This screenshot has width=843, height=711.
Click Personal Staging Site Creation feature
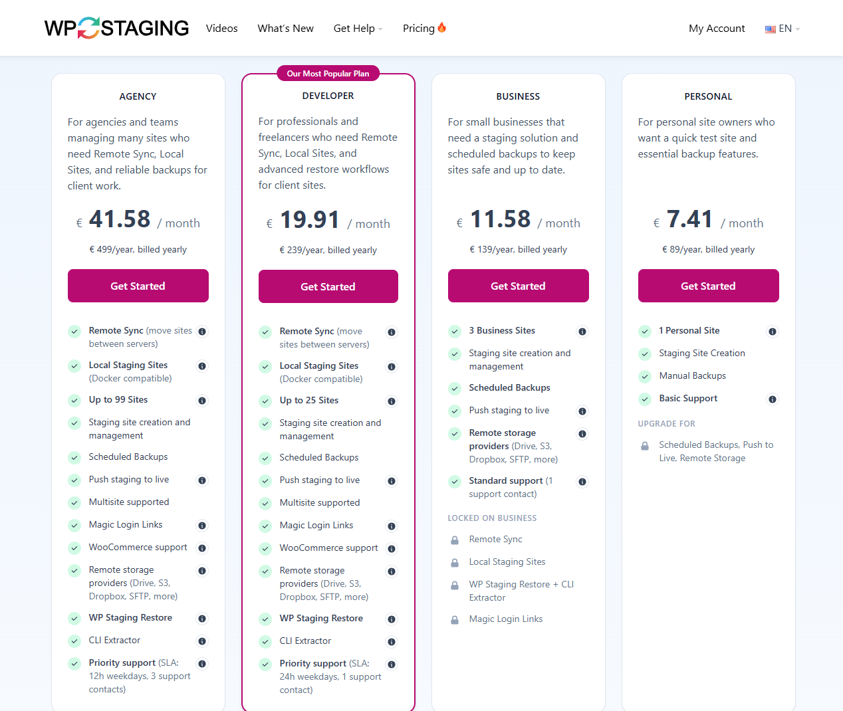(x=702, y=354)
